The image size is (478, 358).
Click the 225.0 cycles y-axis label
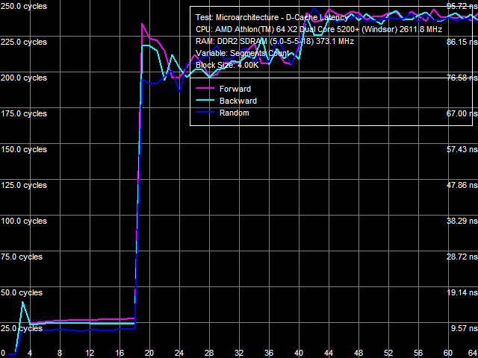tap(23, 42)
